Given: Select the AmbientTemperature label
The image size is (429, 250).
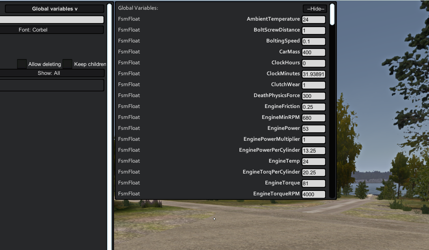Looking at the screenshot, I should [273, 19].
